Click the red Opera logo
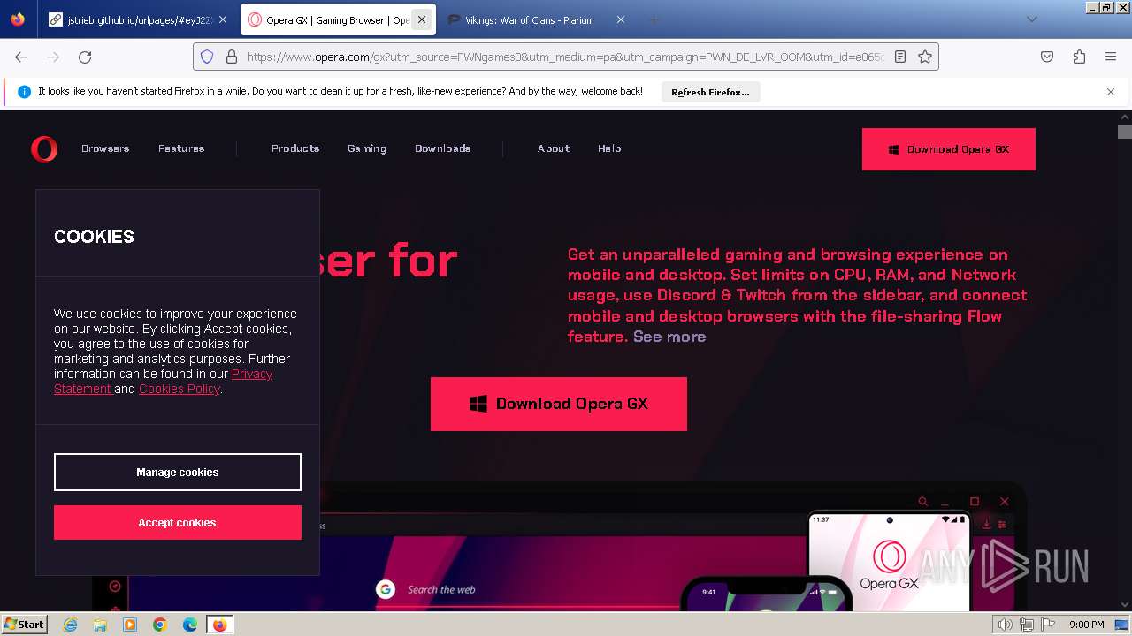The width and height of the screenshot is (1132, 636). tap(44, 149)
